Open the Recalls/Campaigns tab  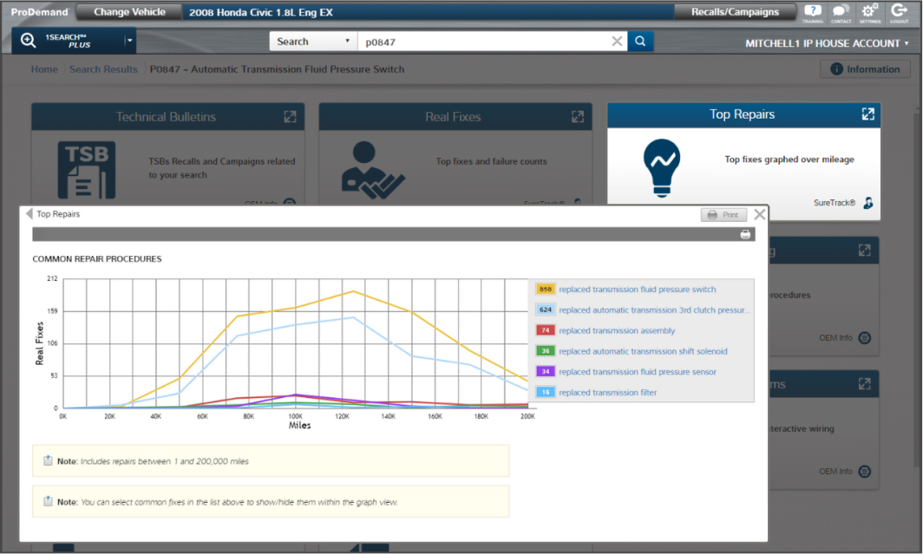(x=734, y=12)
